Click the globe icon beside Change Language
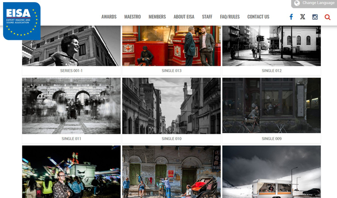The height and width of the screenshot is (198, 337). pos(297,3)
